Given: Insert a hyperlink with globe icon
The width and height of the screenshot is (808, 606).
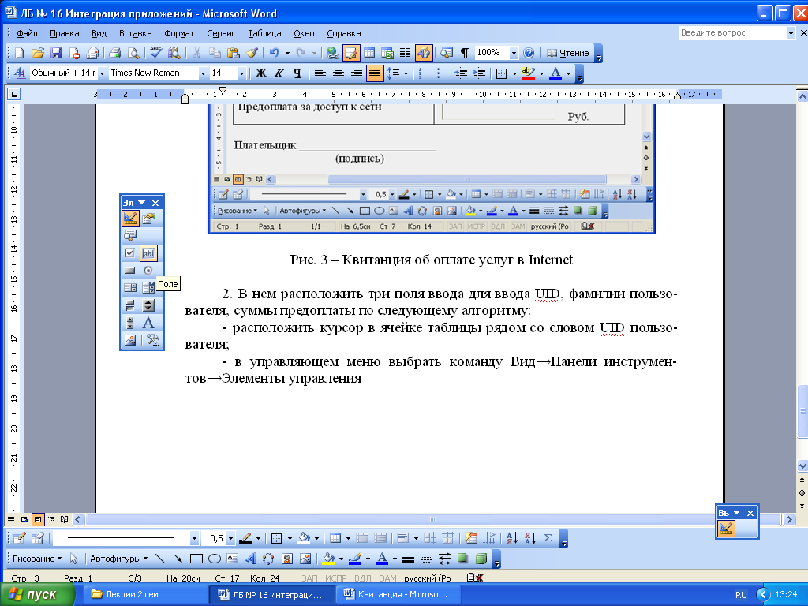Looking at the screenshot, I should 333,53.
